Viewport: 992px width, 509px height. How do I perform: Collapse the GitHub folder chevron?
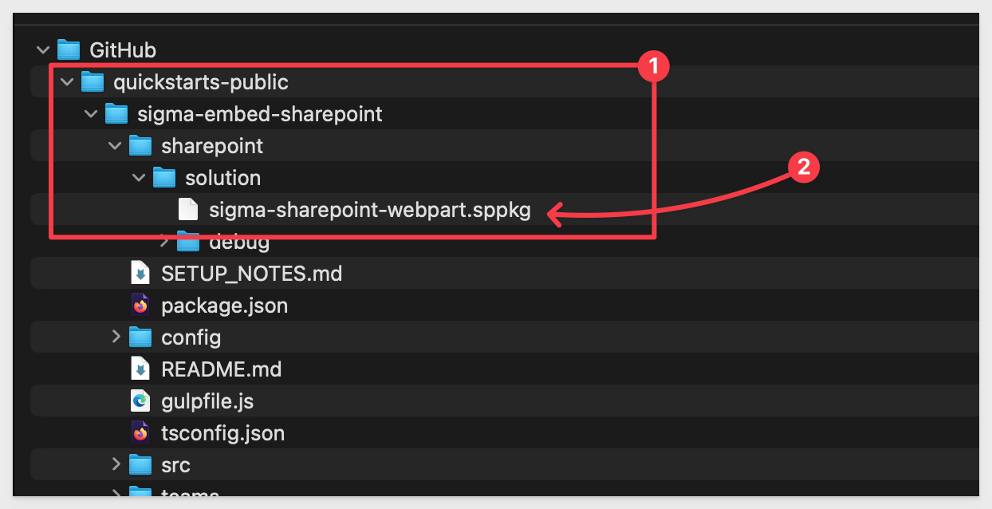pos(43,50)
